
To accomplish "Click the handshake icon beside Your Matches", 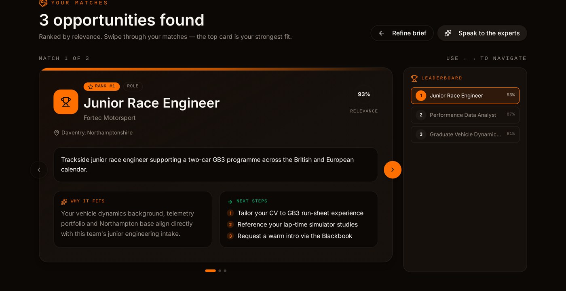I will click(43, 3).
